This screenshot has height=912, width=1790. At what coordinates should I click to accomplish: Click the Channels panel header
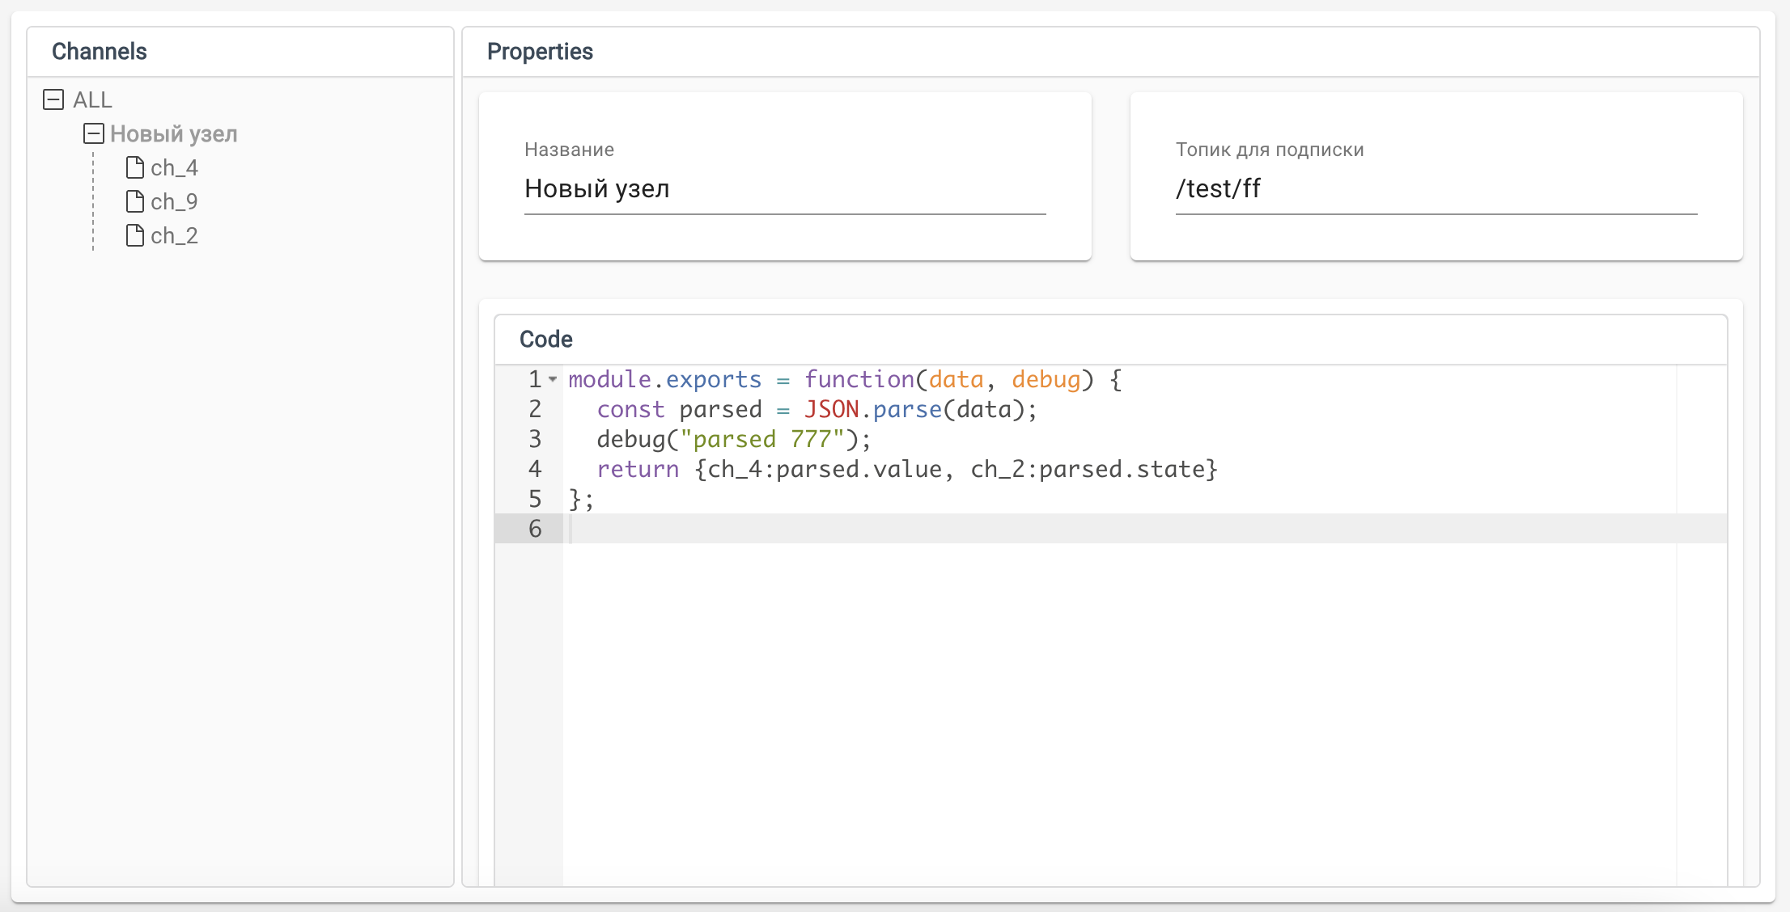(x=99, y=51)
